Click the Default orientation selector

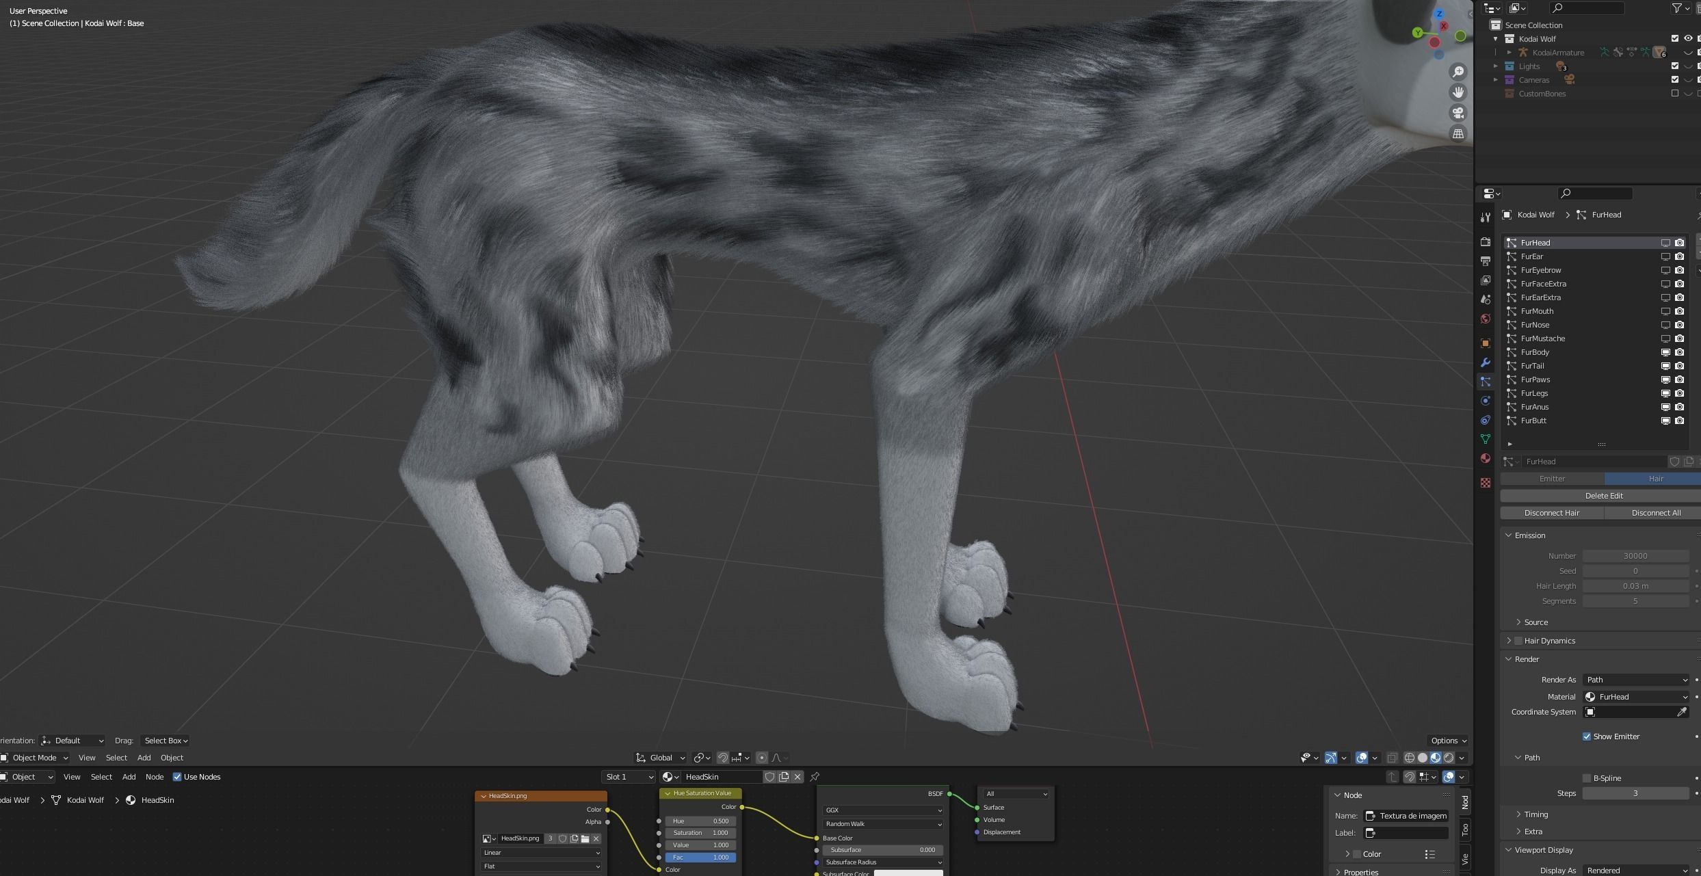click(x=72, y=741)
